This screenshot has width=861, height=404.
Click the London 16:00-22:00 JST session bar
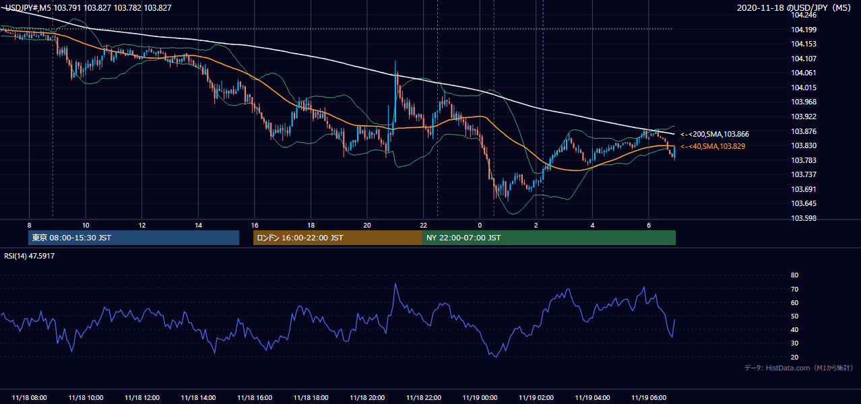tap(338, 238)
